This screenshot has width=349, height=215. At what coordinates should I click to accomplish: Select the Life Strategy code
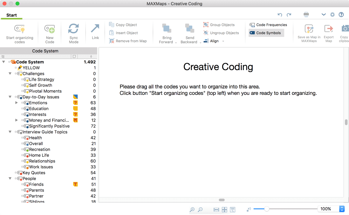coord(42,79)
